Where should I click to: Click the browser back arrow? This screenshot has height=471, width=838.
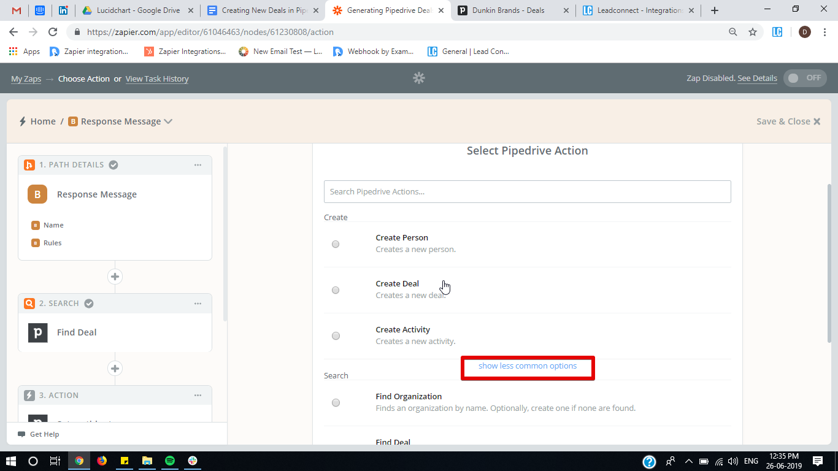click(13, 32)
